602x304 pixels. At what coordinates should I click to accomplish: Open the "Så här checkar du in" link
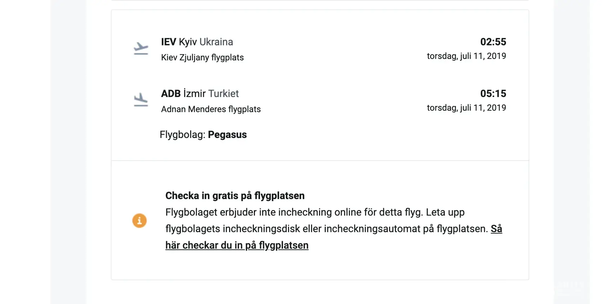(237, 245)
